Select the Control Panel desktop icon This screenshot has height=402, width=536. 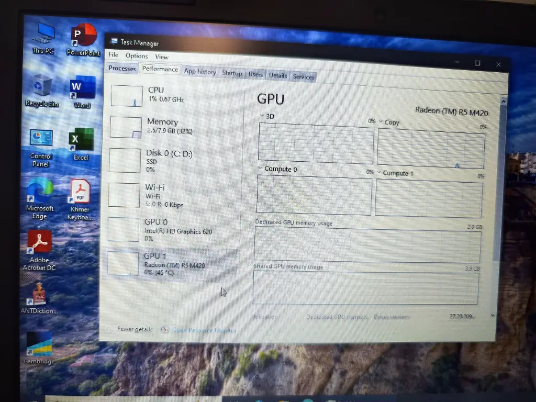pos(41,148)
